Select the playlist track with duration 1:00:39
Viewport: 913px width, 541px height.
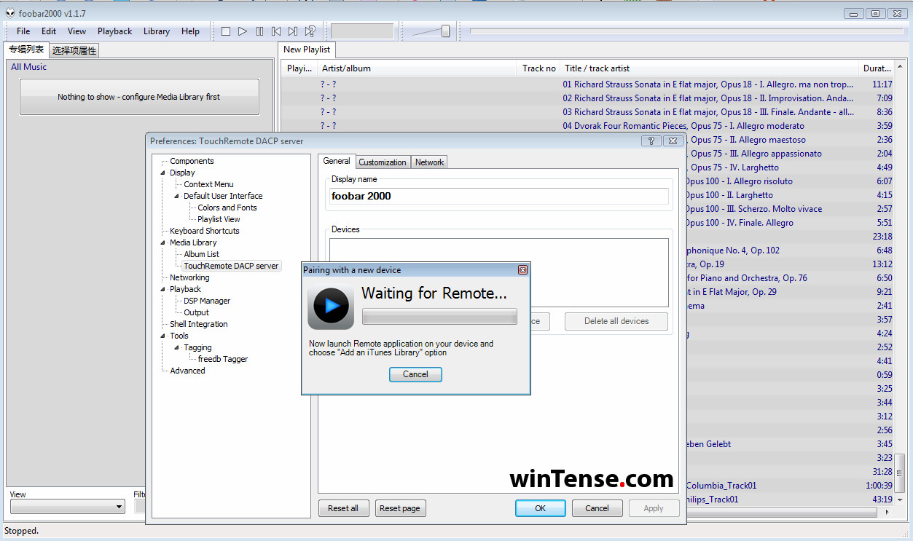pos(790,486)
